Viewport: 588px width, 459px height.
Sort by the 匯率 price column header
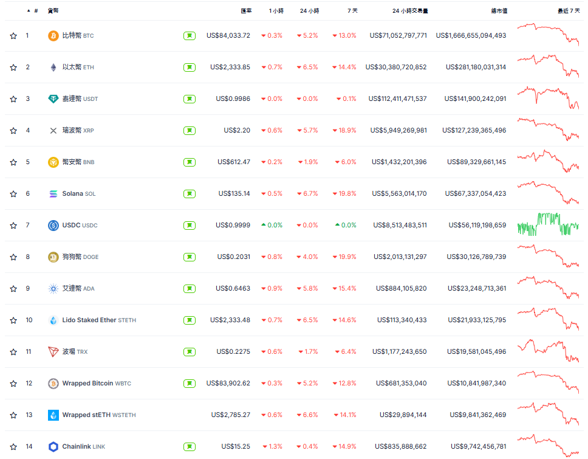[246, 11]
